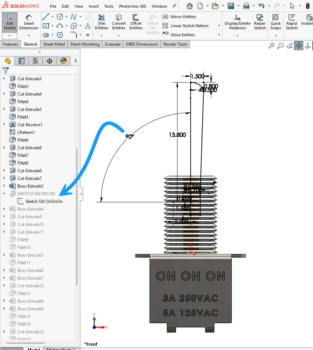The height and width of the screenshot is (350, 313).
Task: Select the Straight Slot tool
Action: [x=46, y=35]
